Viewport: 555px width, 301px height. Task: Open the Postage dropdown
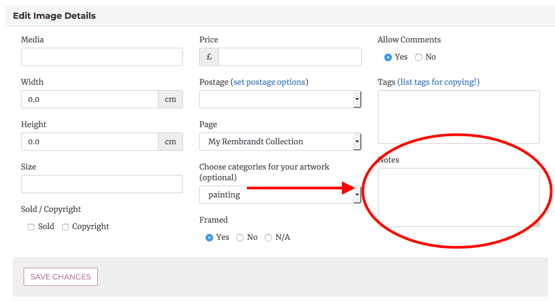280,99
